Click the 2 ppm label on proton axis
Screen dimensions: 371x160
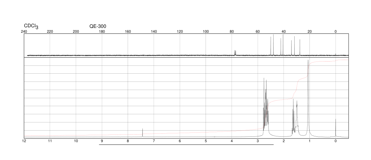click(x=284, y=141)
